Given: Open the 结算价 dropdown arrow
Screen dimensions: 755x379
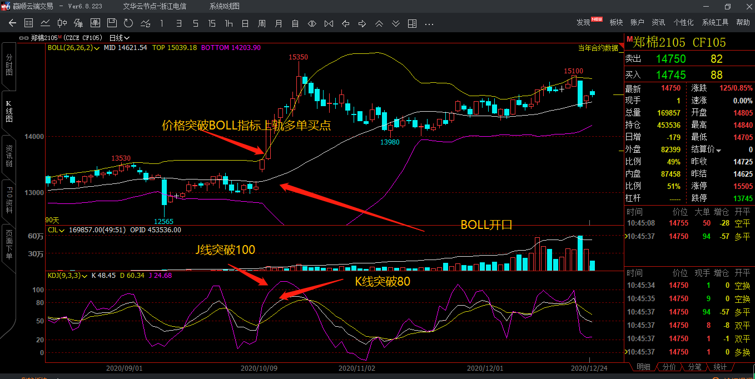Looking at the screenshot, I should (718, 151).
